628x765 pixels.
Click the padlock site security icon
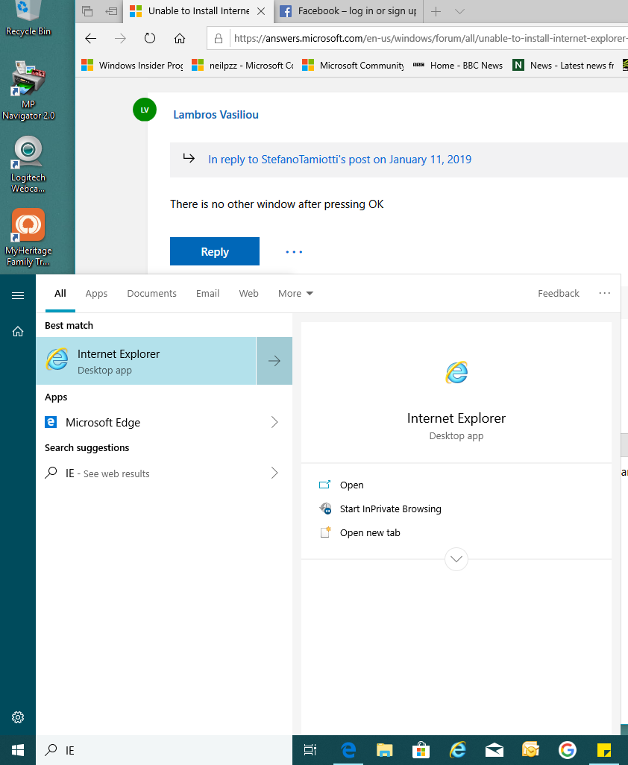[x=219, y=39]
